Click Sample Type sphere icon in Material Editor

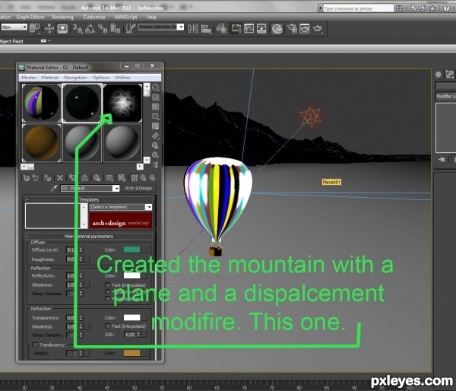156,87
